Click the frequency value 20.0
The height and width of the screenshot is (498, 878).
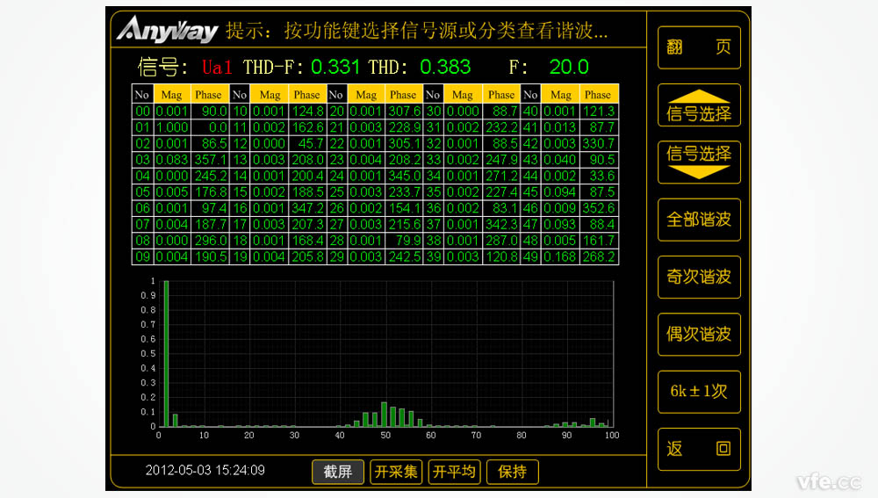click(569, 68)
